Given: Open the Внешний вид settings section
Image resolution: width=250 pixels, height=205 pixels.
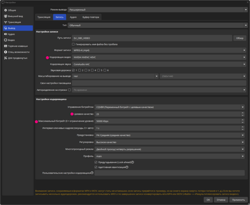Looking at the screenshot, I should click(x=15, y=16).
